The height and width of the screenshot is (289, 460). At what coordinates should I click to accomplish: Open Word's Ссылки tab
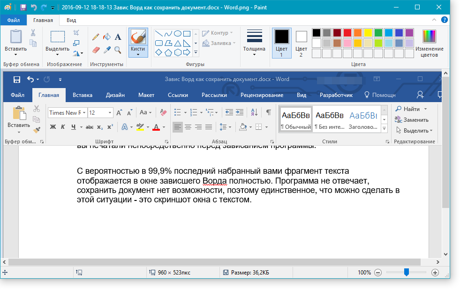point(178,95)
